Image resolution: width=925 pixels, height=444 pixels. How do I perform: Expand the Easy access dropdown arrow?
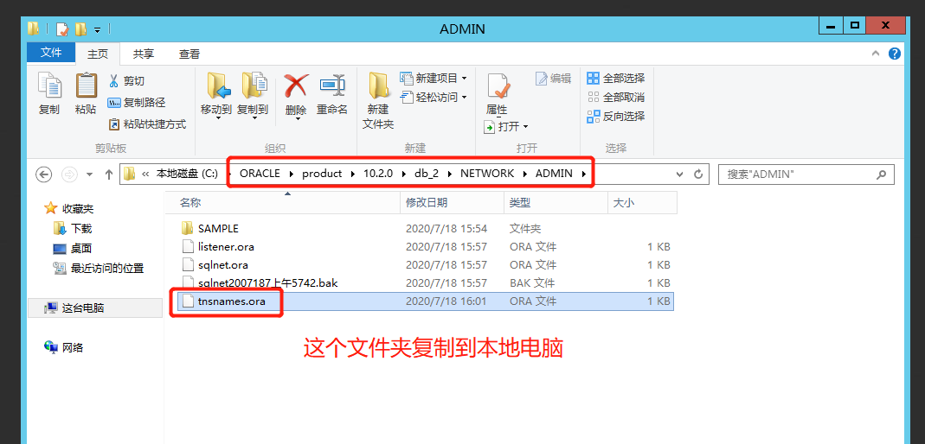click(464, 97)
